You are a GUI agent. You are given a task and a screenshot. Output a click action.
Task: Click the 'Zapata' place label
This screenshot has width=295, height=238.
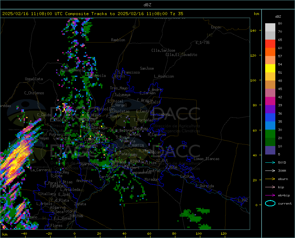click(x=80, y=204)
